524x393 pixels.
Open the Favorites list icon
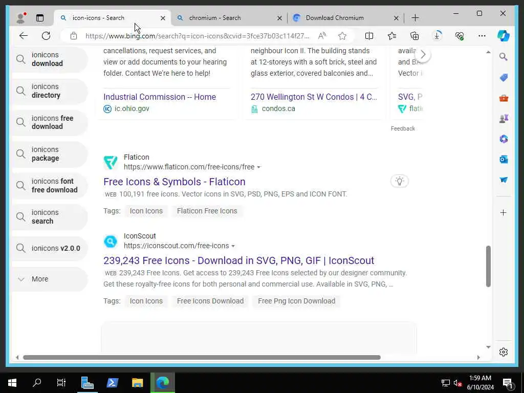(x=391, y=36)
